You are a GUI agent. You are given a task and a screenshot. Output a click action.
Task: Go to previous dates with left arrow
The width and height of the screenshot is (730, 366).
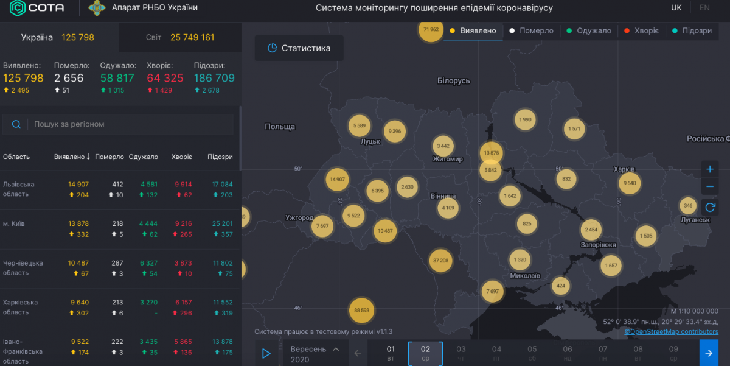coord(358,353)
